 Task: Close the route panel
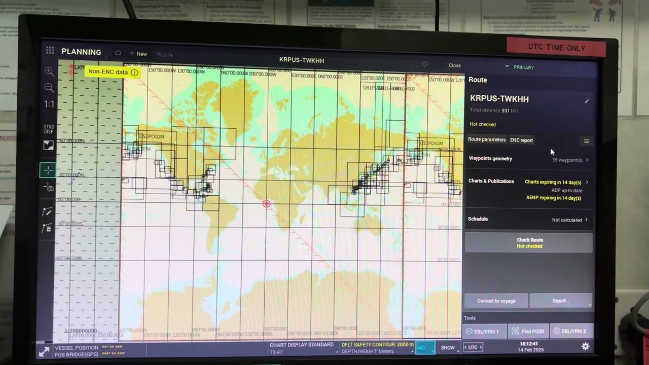pos(455,65)
